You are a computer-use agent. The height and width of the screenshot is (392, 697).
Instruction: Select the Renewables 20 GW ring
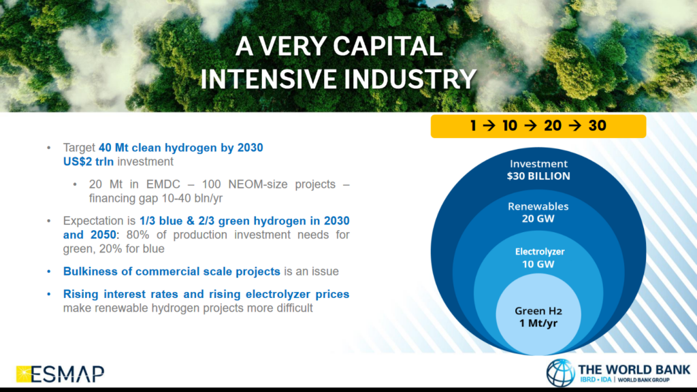point(539,212)
